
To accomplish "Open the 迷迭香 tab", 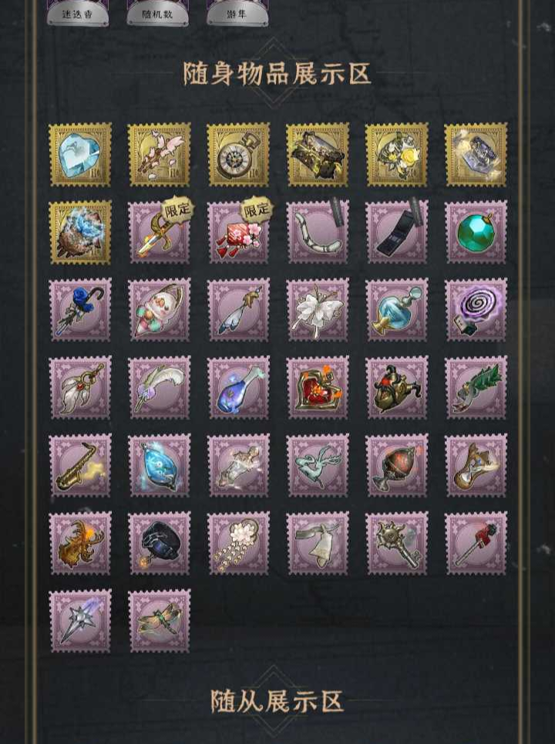I will [x=78, y=14].
